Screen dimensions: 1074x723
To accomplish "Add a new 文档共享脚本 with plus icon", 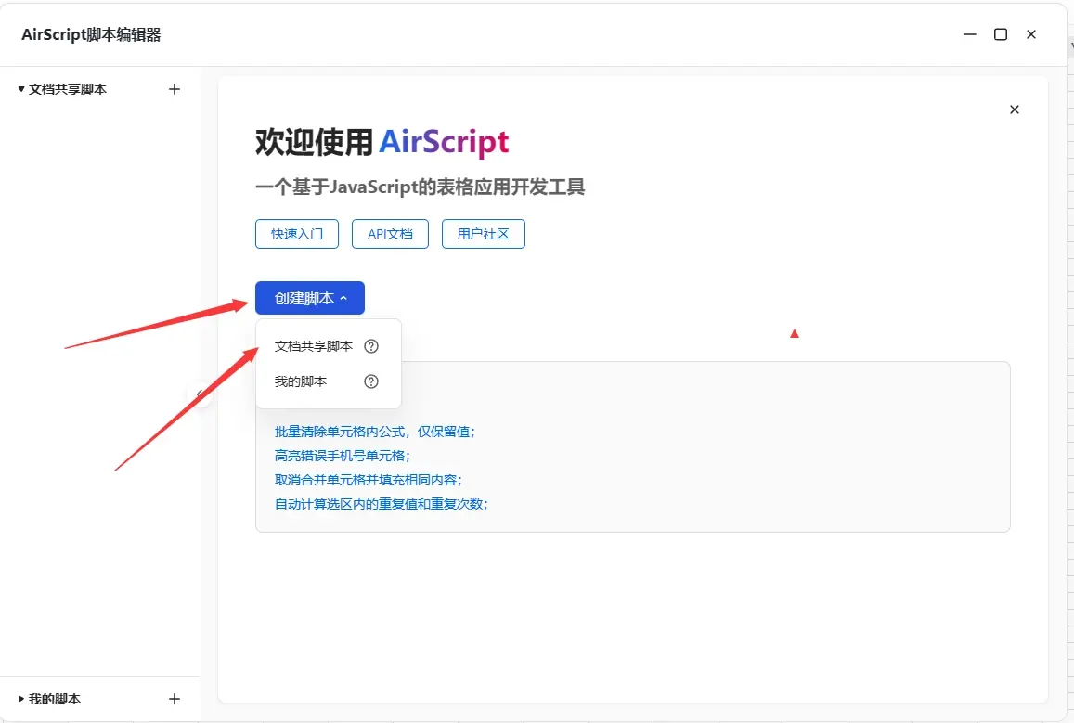I will pyautogui.click(x=174, y=89).
